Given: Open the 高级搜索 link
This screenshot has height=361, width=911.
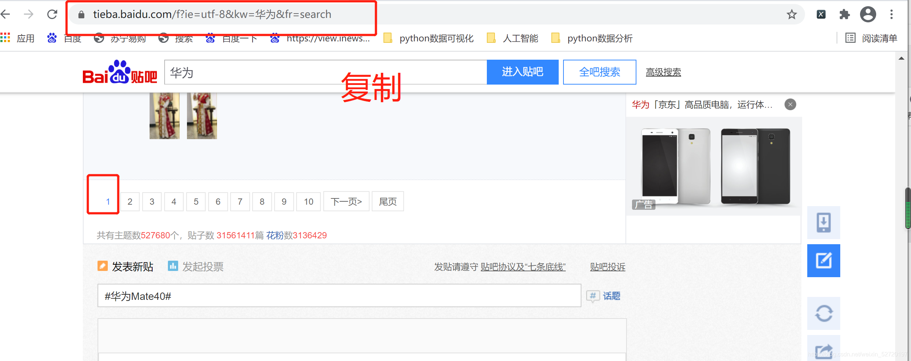Looking at the screenshot, I should [x=663, y=72].
